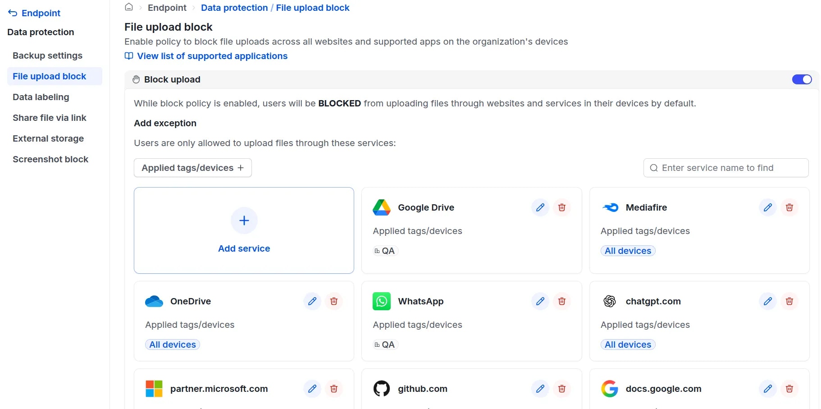Click the home icon in breadcrumb

tap(129, 7)
